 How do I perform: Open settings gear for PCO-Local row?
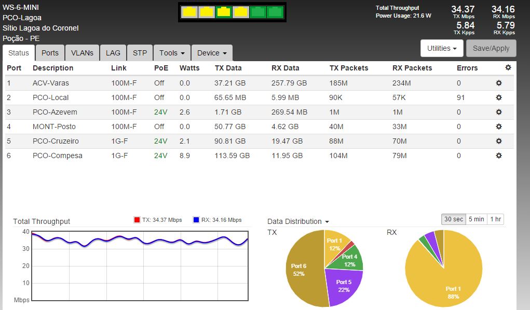(x=499, y=97)
